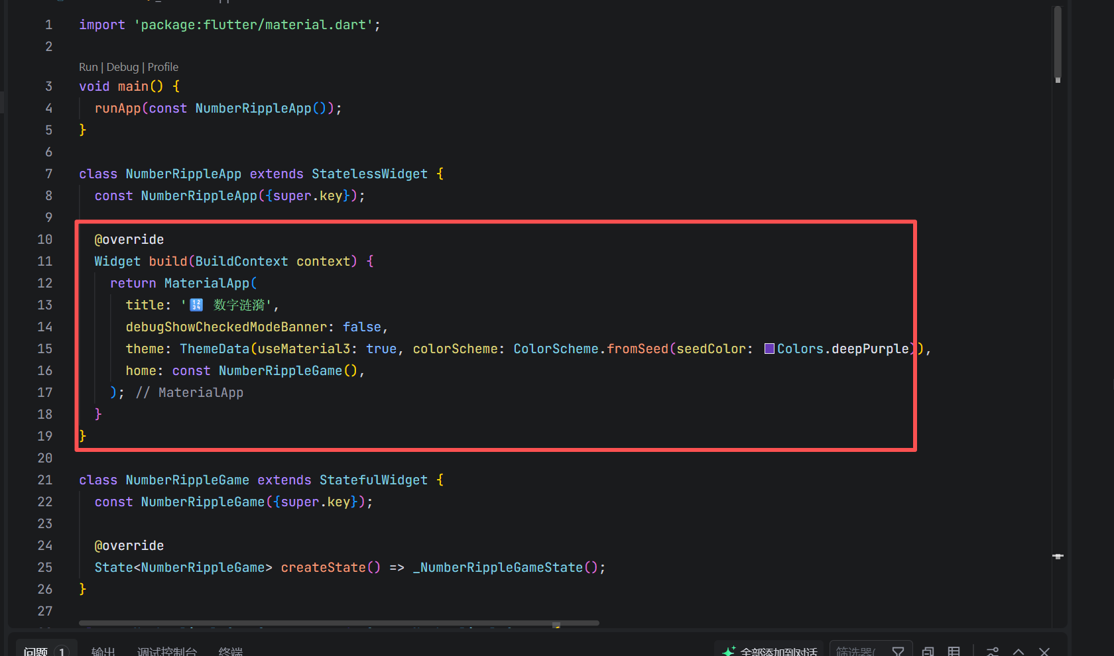Click MaterialApp on line 12
The width and height of the screenshot is (1114, 656).
click(207, 283)
